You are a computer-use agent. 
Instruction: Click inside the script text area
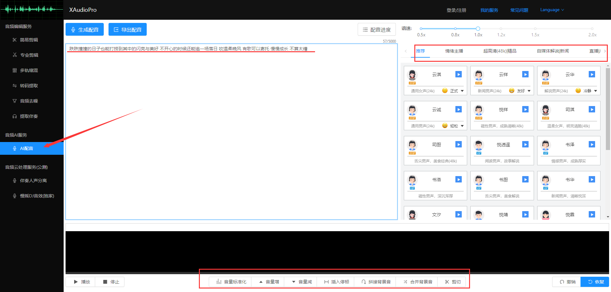pyautogui.click(x=231, y=127)
